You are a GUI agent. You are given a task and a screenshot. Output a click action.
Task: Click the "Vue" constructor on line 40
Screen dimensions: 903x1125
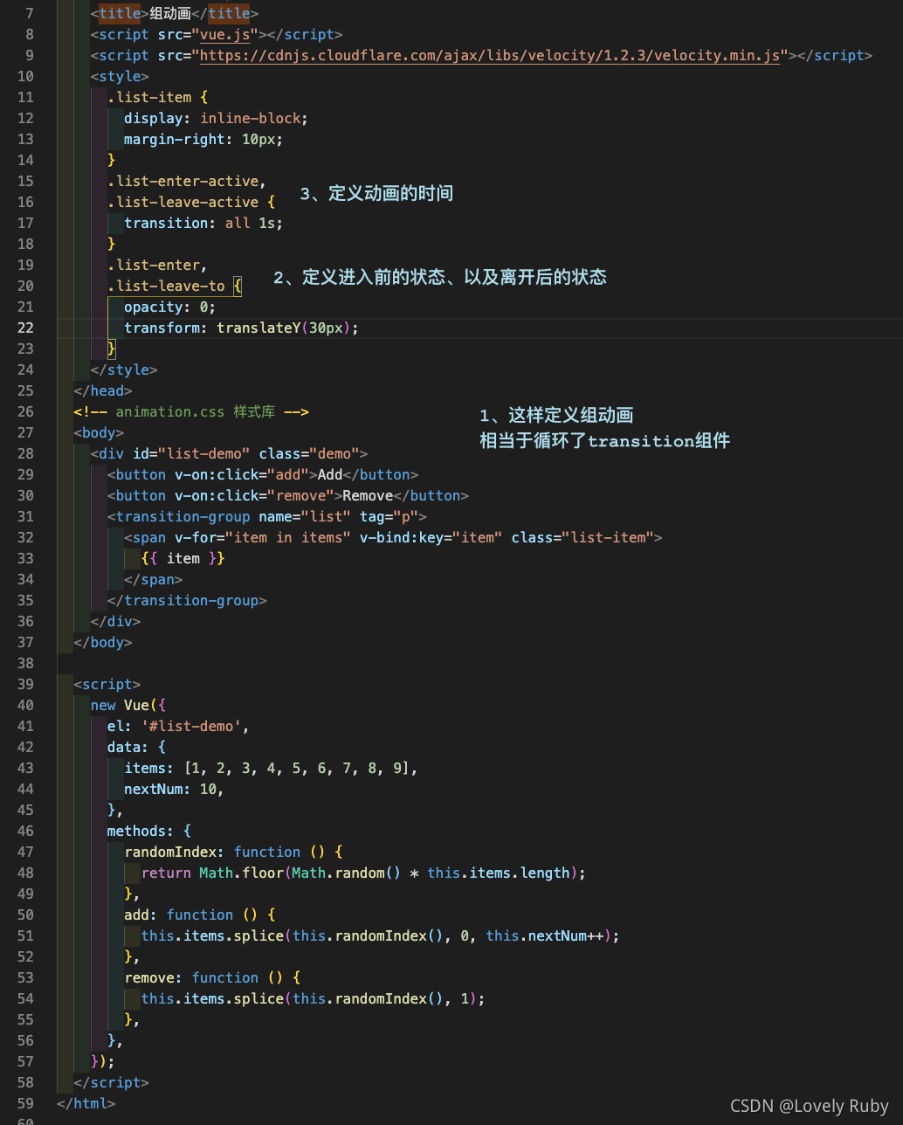136,705
